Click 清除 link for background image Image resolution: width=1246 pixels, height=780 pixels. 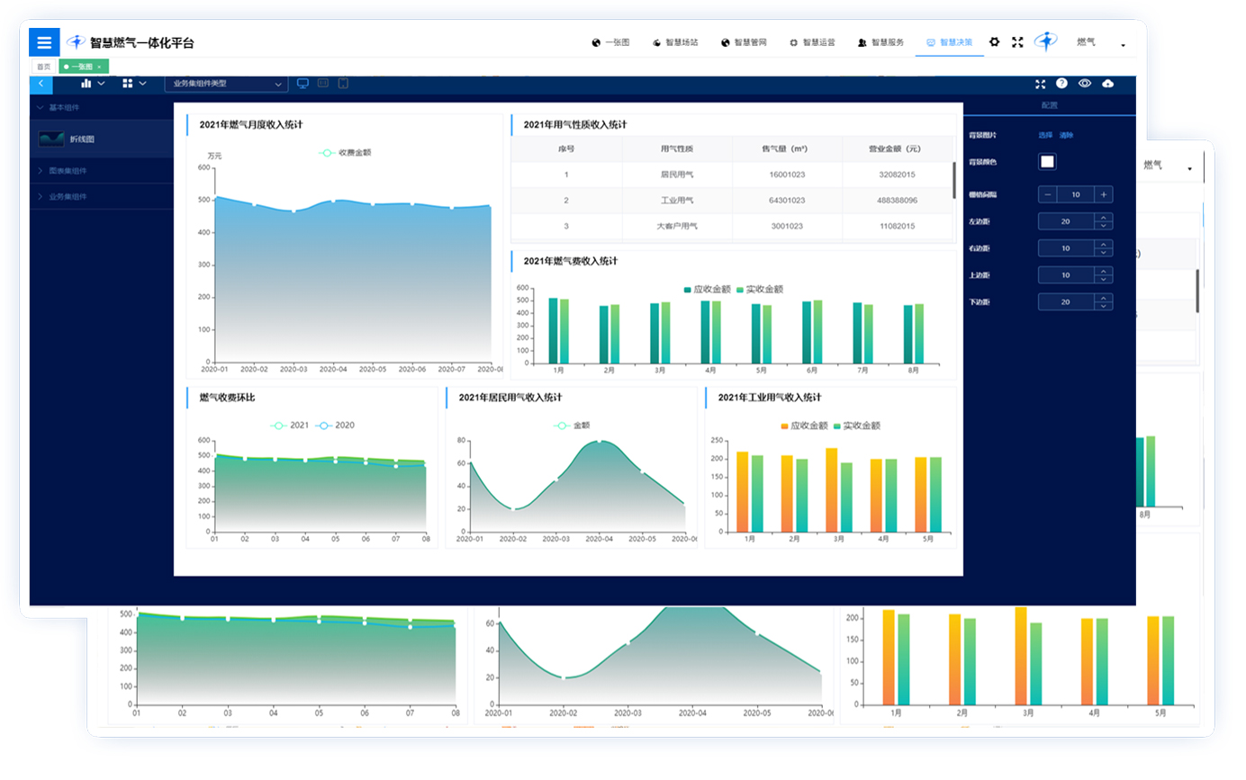coord(1066,135)
